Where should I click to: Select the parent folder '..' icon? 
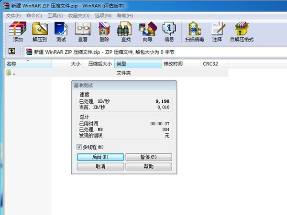pyautogui.click(x=9, y=73)
